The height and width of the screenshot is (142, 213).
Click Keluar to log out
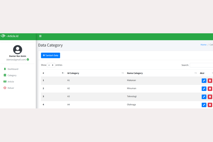click(11, 88)
